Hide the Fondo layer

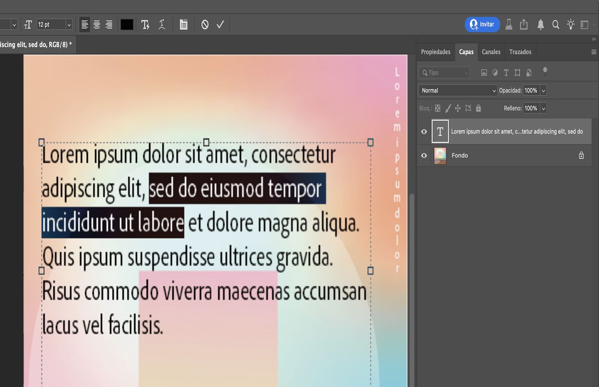click(x=423, y=156)
